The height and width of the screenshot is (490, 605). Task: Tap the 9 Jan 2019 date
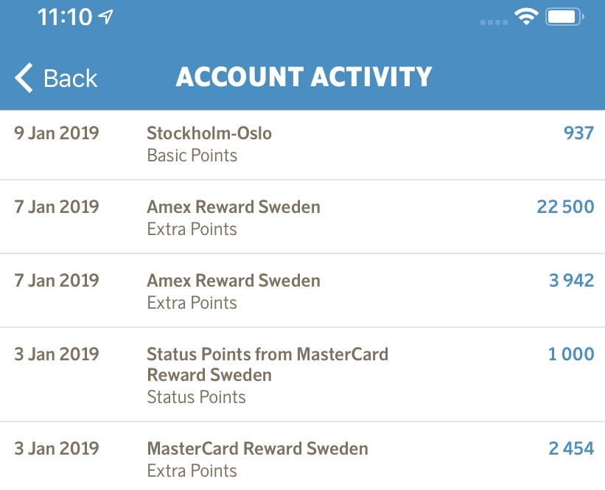(x=57, y=133)
